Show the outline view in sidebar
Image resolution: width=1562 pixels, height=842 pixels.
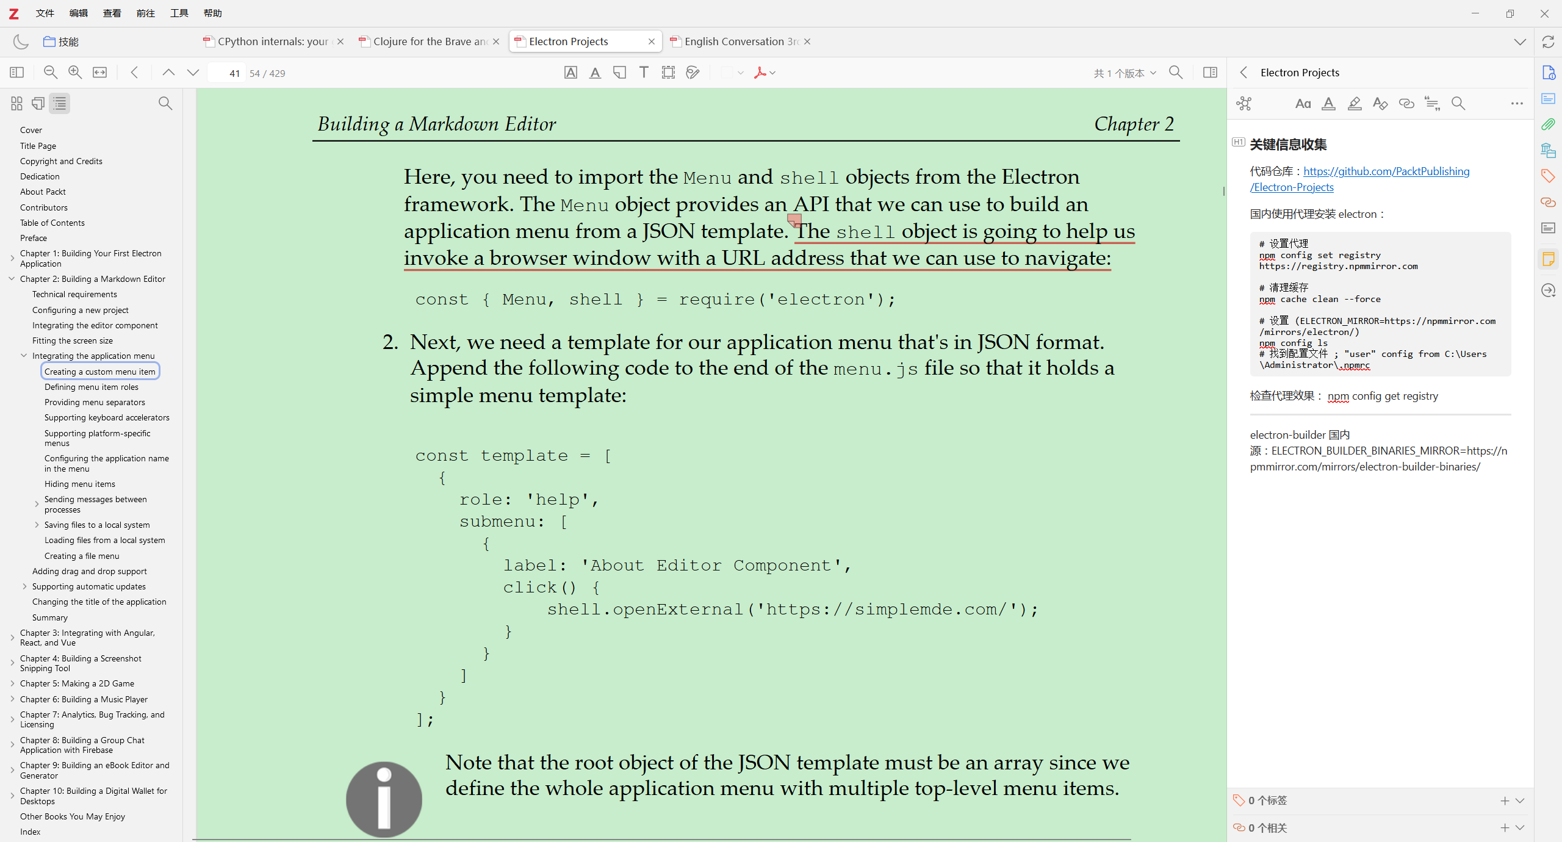(60, 104)
